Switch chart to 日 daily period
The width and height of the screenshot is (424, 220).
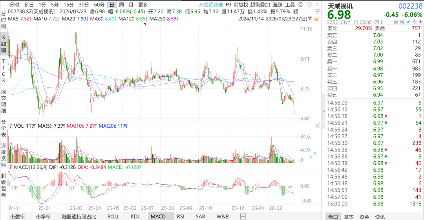pos(112,5)
